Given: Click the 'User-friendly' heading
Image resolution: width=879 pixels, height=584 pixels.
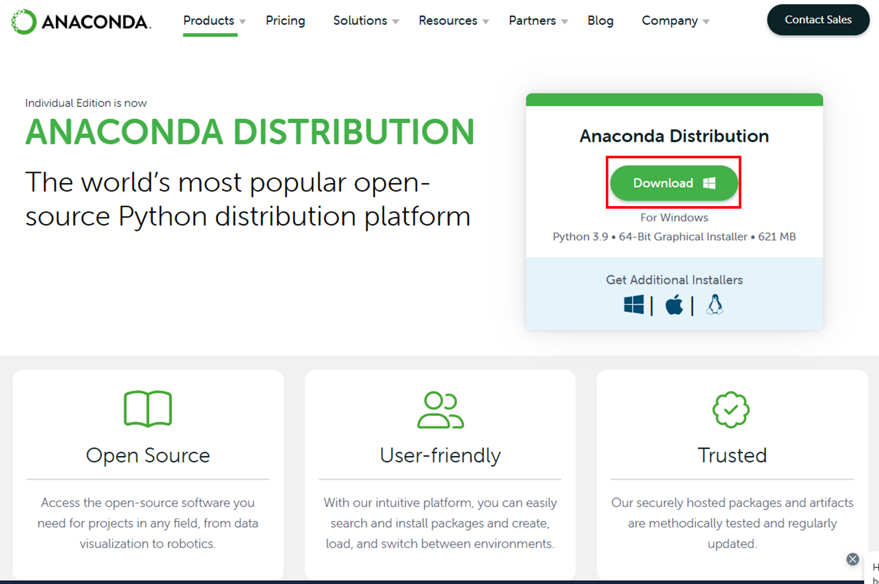Looking at the screenshot, I should 441,455.
